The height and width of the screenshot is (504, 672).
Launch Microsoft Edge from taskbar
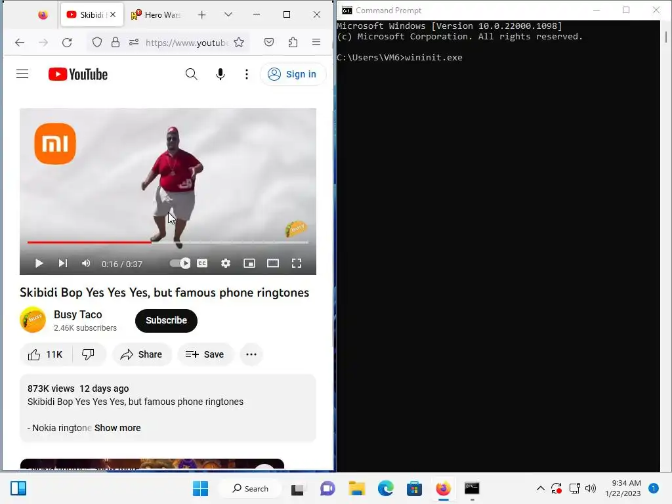click(386, 489)
